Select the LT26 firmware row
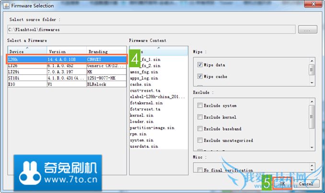 pos(67,66)
